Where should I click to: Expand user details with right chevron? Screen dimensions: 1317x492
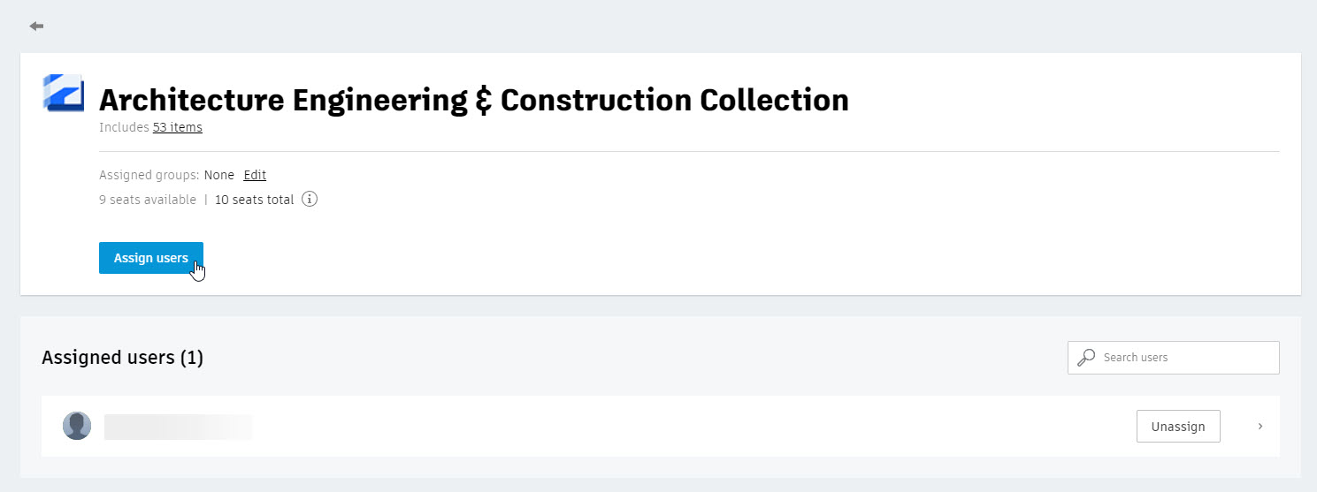1260,427
